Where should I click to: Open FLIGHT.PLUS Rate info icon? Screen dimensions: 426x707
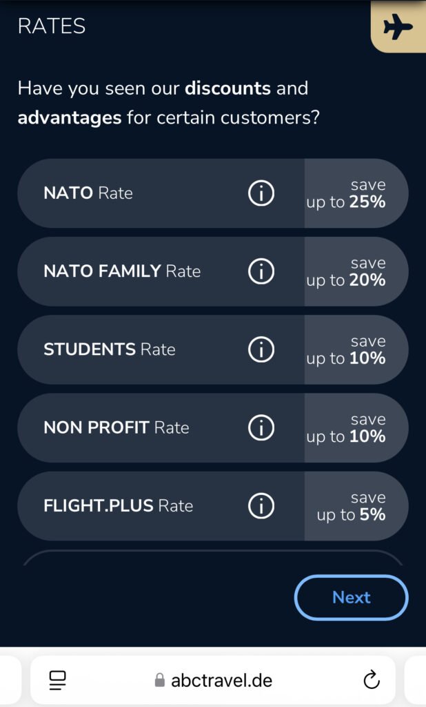coord(261,506)
